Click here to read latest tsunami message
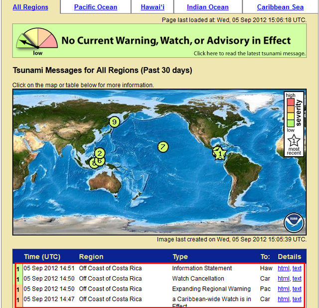 click(x=249, y=53)
